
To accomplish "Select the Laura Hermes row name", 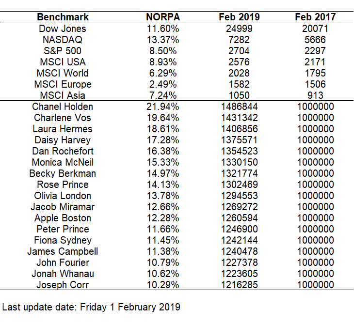I will (63, 129).
